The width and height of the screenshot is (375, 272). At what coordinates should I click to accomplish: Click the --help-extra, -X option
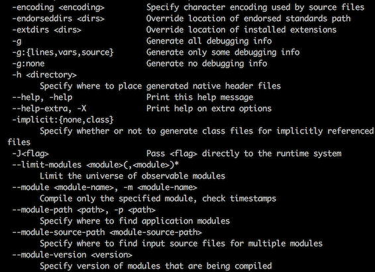[x=49, y=109]
